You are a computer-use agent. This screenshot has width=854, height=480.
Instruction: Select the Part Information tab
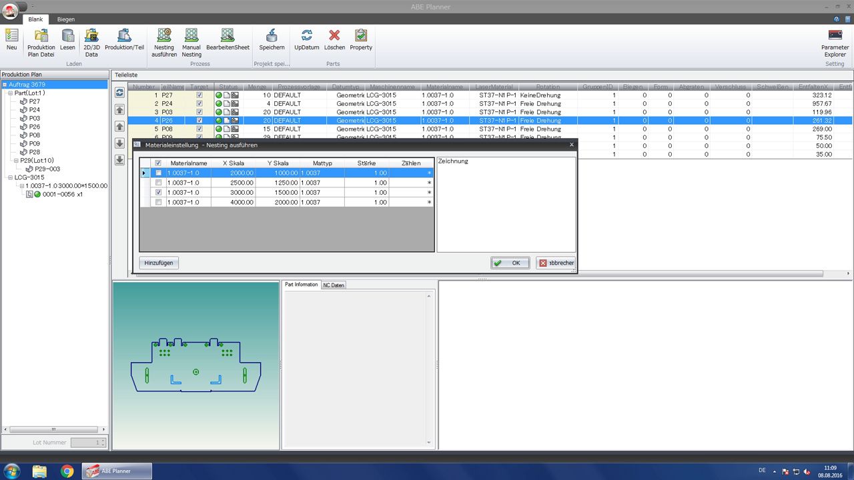(302, 285)
